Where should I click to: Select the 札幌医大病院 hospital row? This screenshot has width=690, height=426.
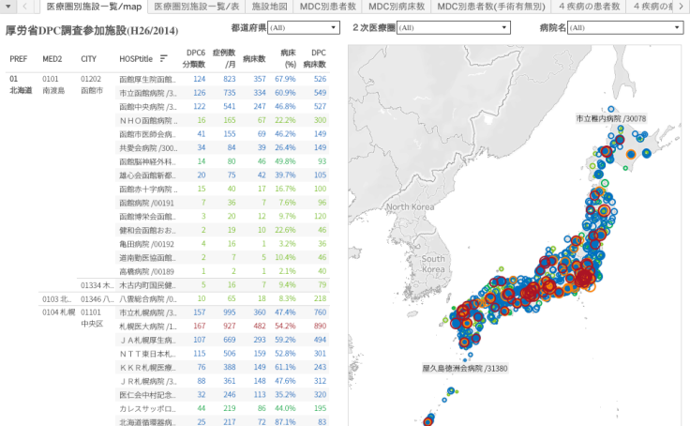pyautogui.click(x=147, y=326)
